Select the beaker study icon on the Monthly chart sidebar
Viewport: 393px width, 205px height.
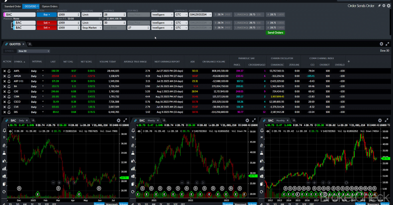(x=262, y=153)
